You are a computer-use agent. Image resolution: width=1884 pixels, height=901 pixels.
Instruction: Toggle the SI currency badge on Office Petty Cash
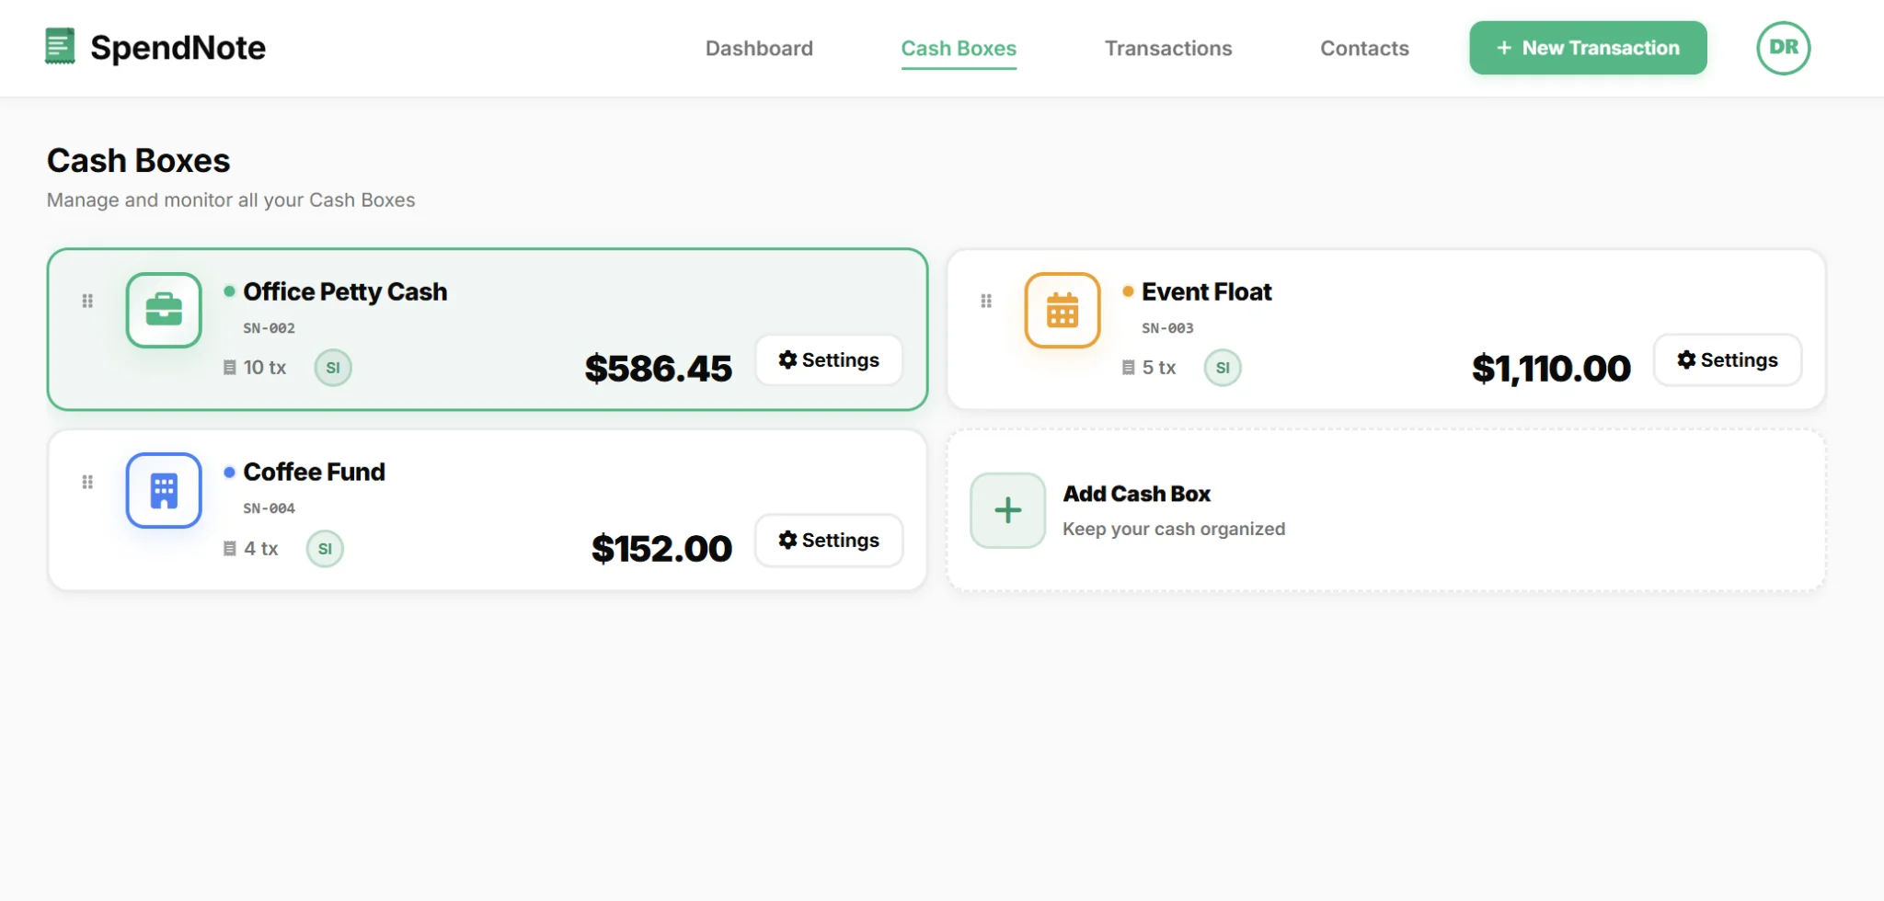coord(332,367)
